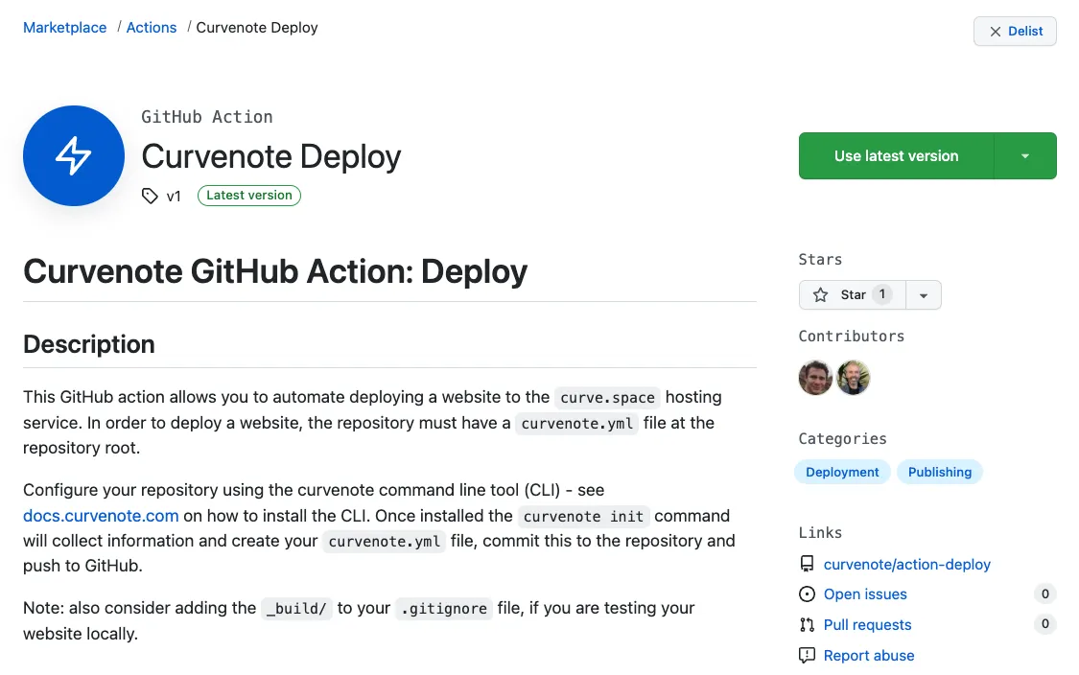This screenshot has width=1079, height=675.
Task: Select the Publishing category badge
Action: [x=940, y=472]
